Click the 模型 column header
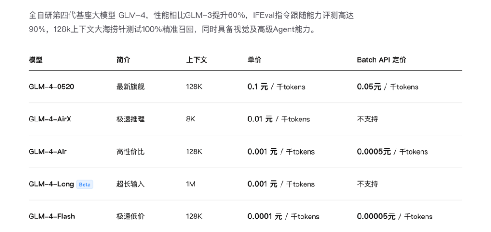The image size is (491, 232). tap(35, 59)
